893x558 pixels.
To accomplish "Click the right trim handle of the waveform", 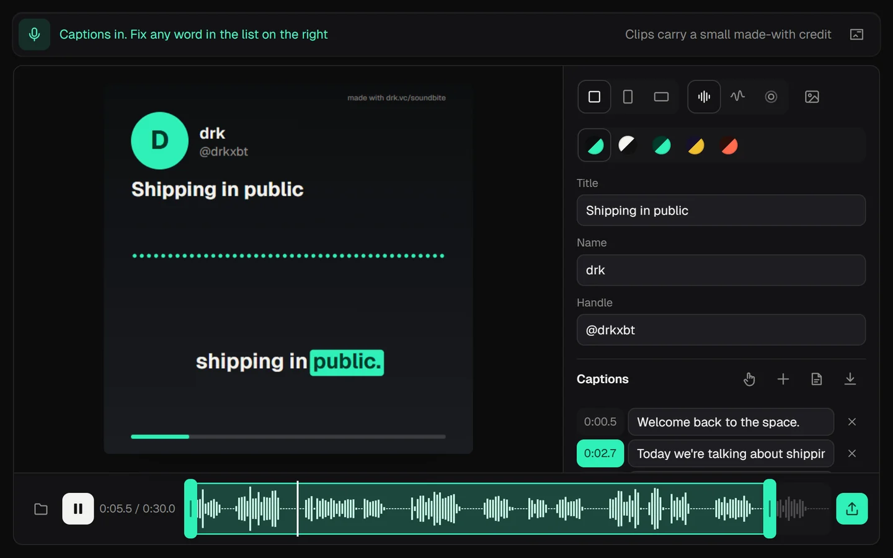I will pyautogui.click(x=770, y=508).
